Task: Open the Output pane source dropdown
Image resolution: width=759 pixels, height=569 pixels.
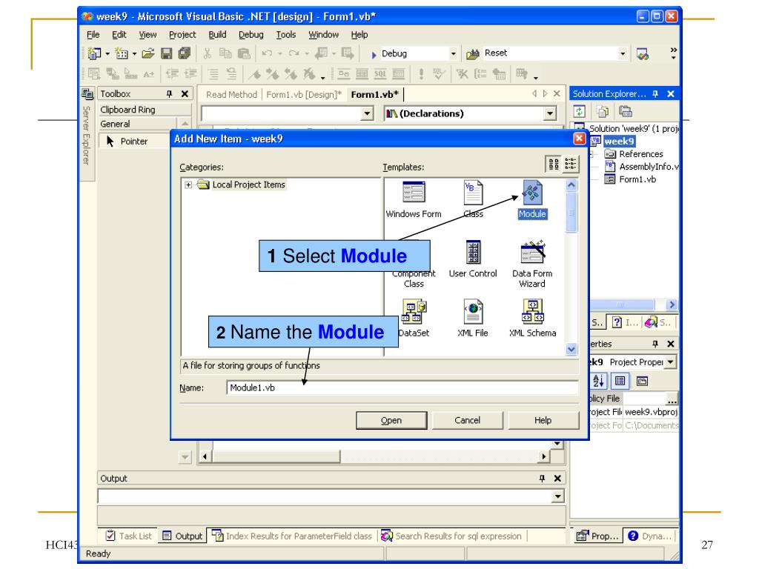Action: point(557,496)
